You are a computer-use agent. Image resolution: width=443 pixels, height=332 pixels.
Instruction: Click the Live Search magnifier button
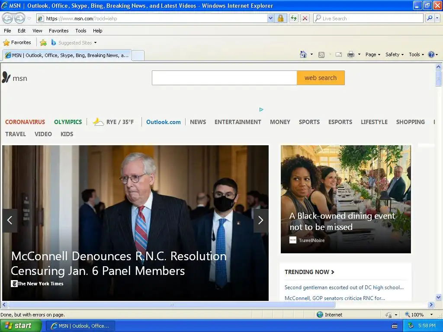point(430,18)
